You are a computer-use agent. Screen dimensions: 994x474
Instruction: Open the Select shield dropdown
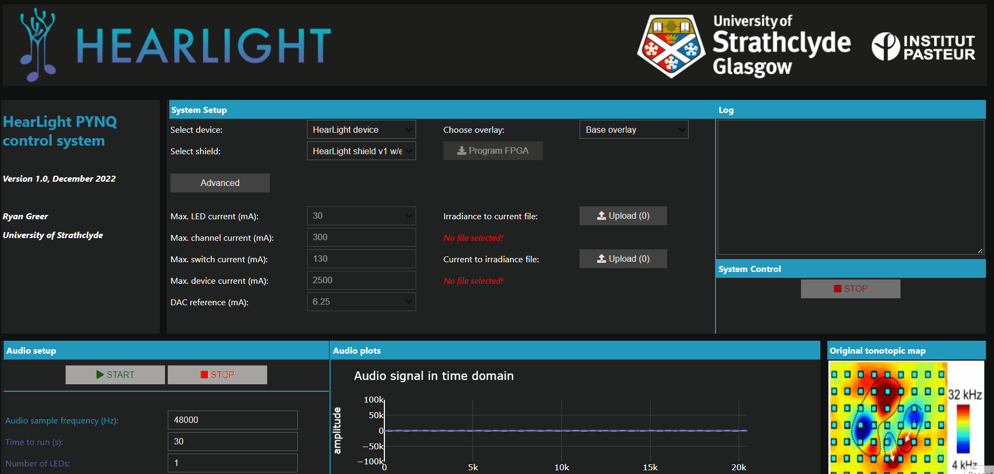(x=361, y=151)
